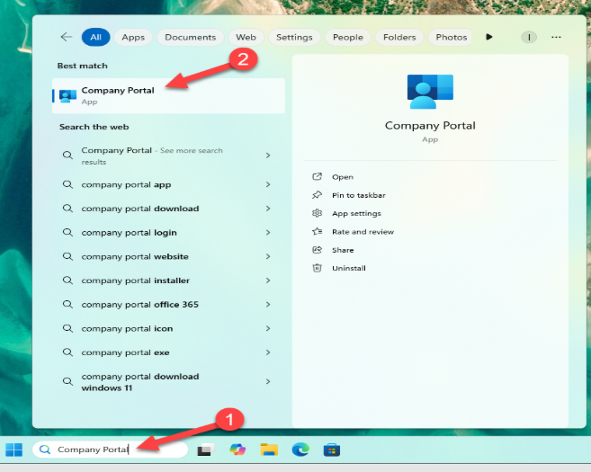Open Microsoft Store from the taskbar

[x=332, y=450]
